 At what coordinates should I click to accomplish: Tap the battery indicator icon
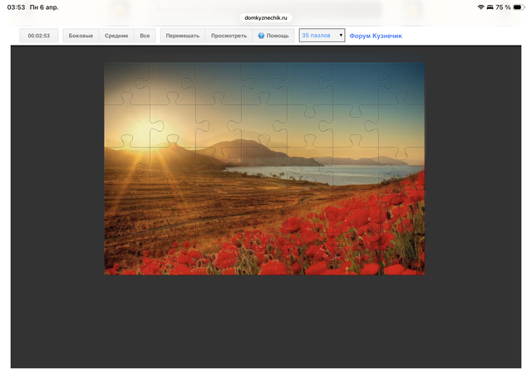click(x=520, y=7)
